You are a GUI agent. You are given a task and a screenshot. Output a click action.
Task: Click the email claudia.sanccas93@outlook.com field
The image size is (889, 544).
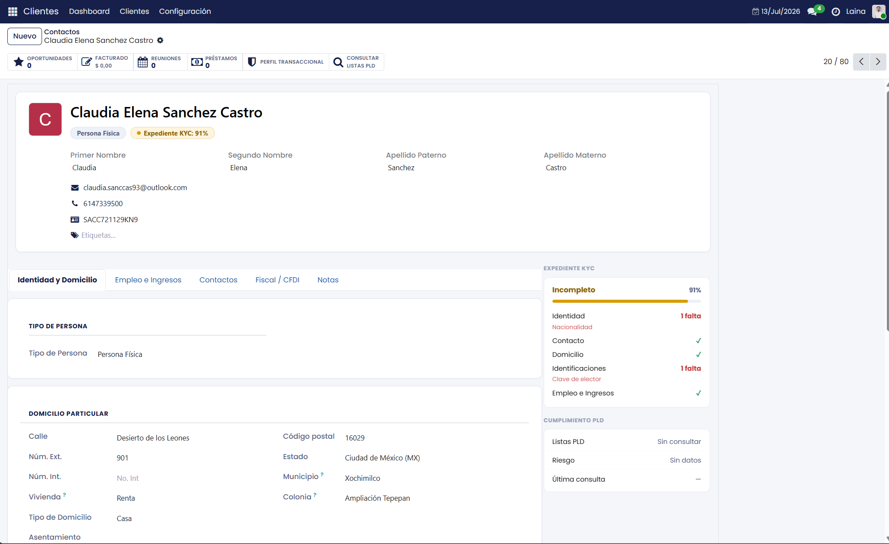135,188
